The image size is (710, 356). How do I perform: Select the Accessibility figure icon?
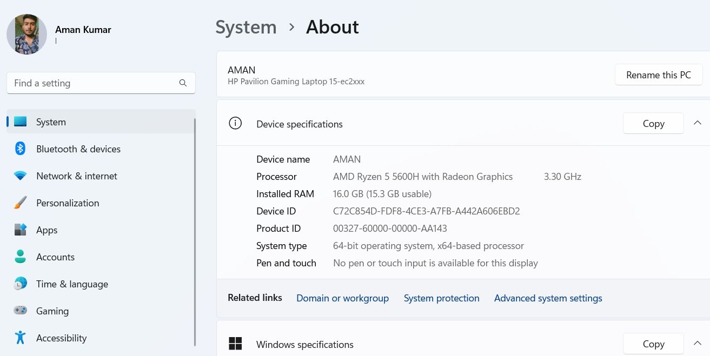pos(21,338)
